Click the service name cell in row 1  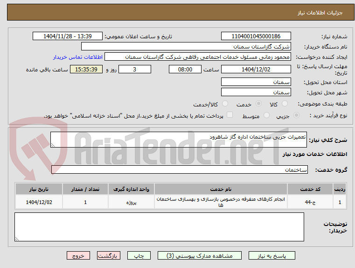(x=221, y=202)
